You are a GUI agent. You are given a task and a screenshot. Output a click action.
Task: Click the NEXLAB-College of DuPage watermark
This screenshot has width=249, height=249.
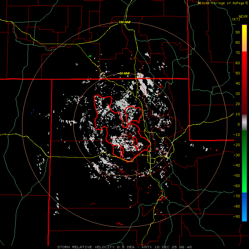(x=221, y=3)
